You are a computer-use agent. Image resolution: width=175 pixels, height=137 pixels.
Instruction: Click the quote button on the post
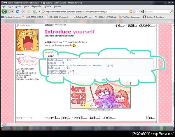[x=147, y=26]
